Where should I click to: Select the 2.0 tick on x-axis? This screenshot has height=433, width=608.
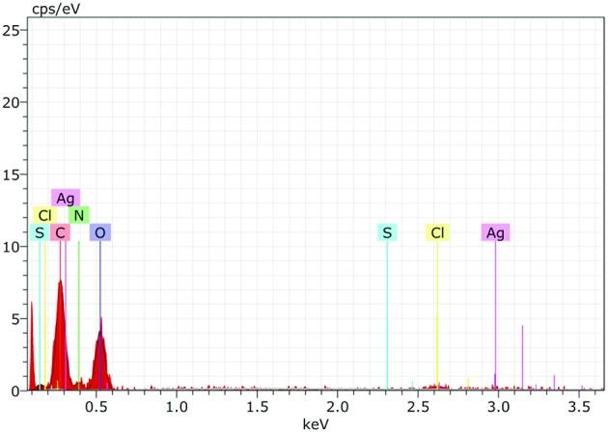click(x=337, y=407)
